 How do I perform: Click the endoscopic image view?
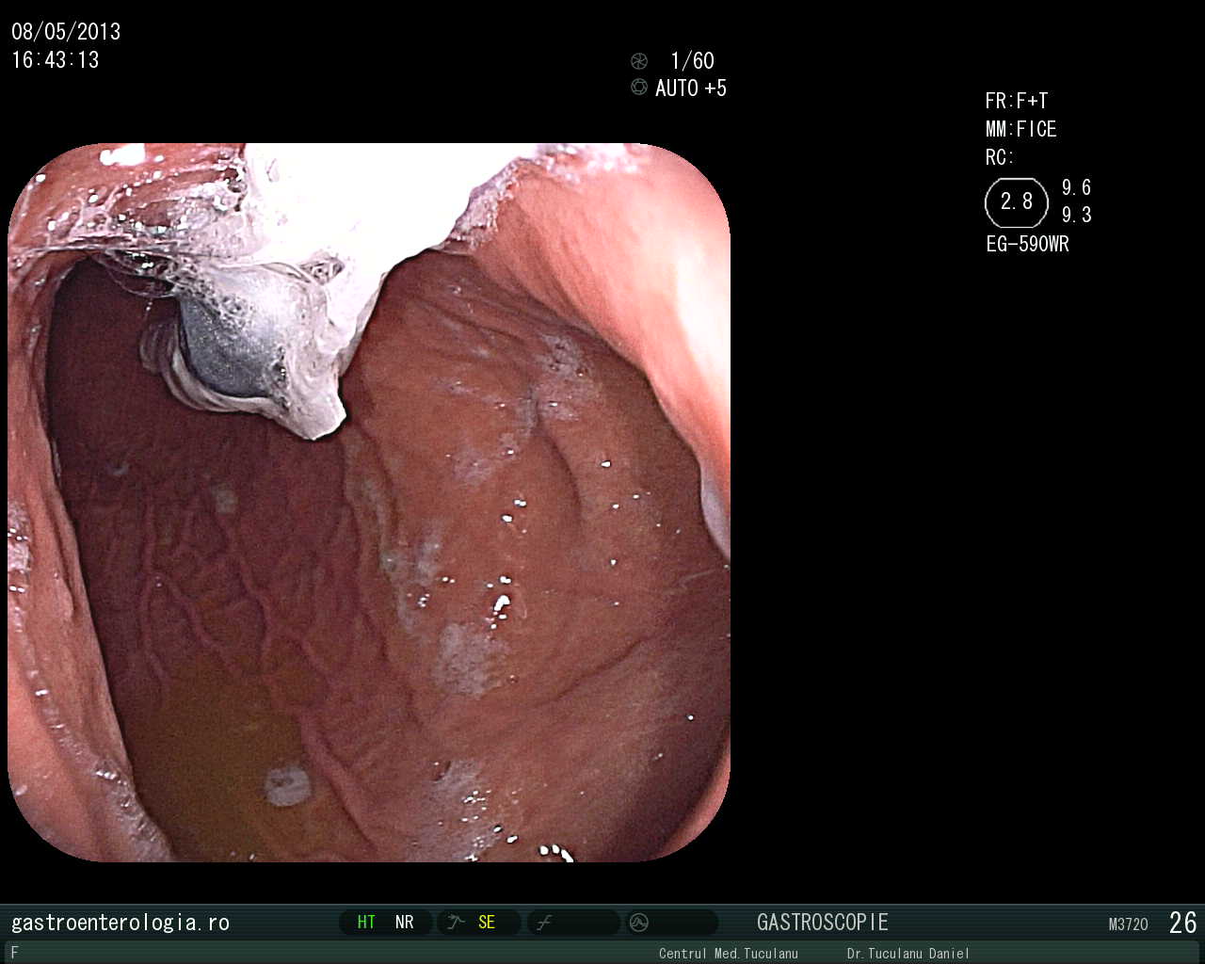(369, 502)
